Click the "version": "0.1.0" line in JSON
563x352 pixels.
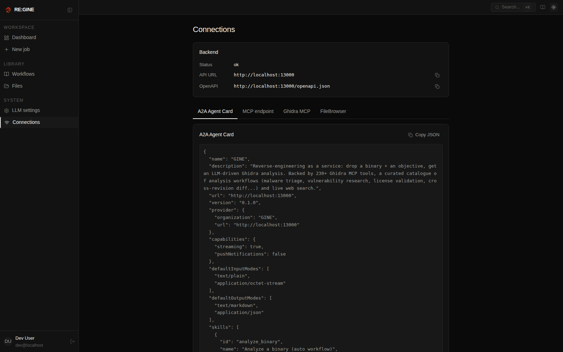click(235, 203)
